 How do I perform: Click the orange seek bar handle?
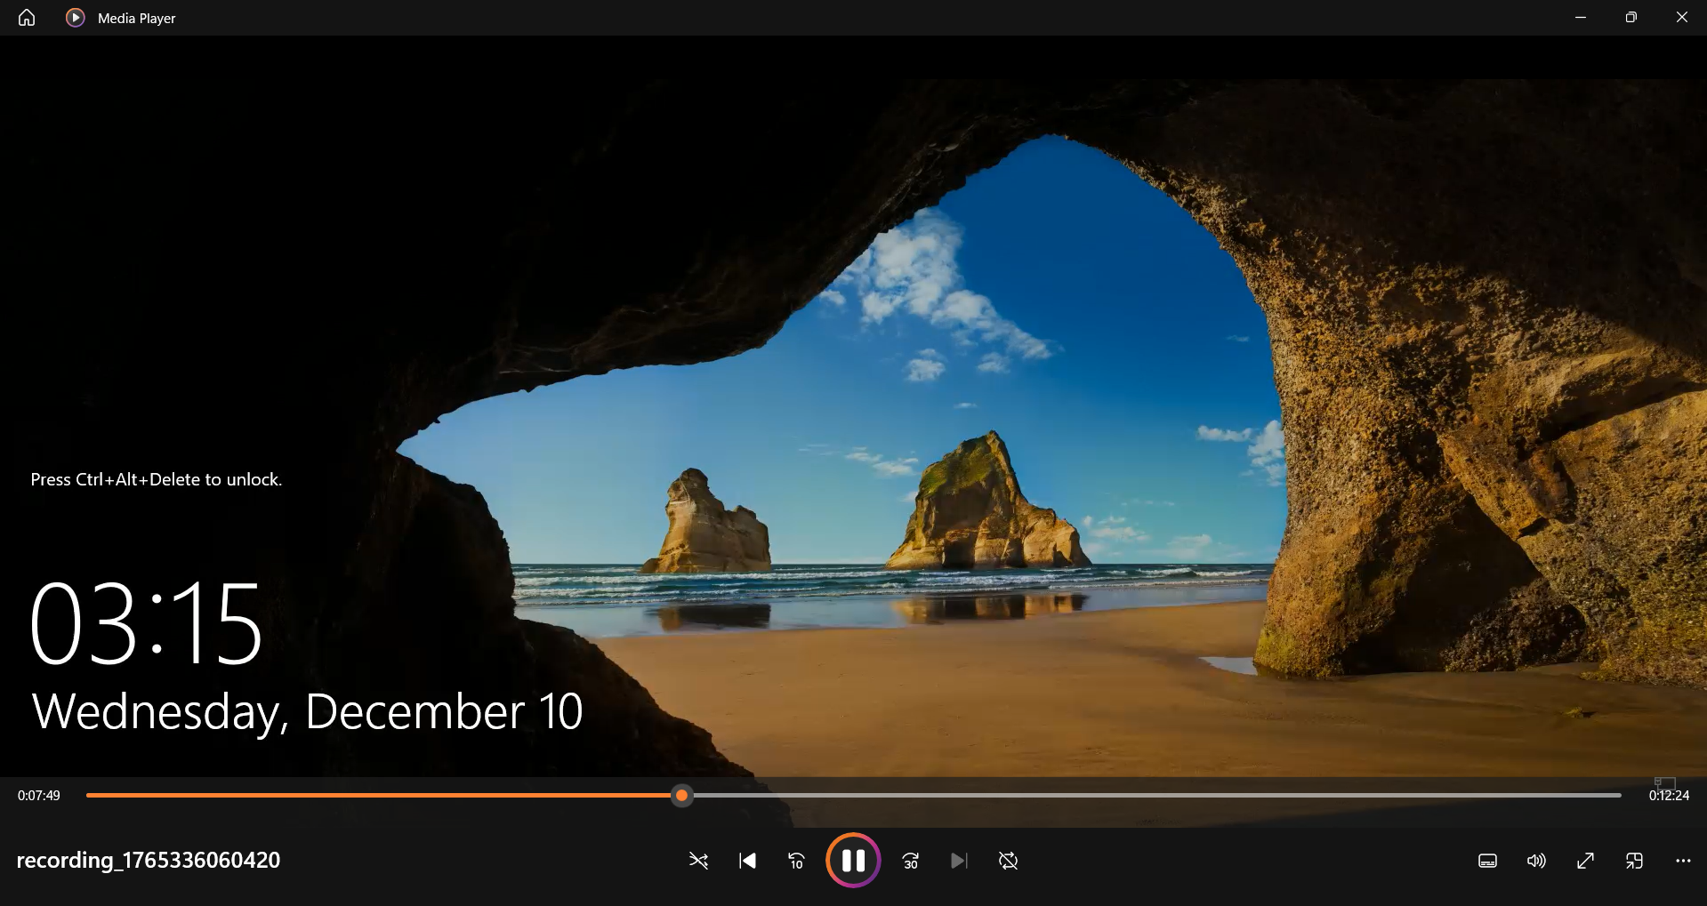(x=681, y=796)
